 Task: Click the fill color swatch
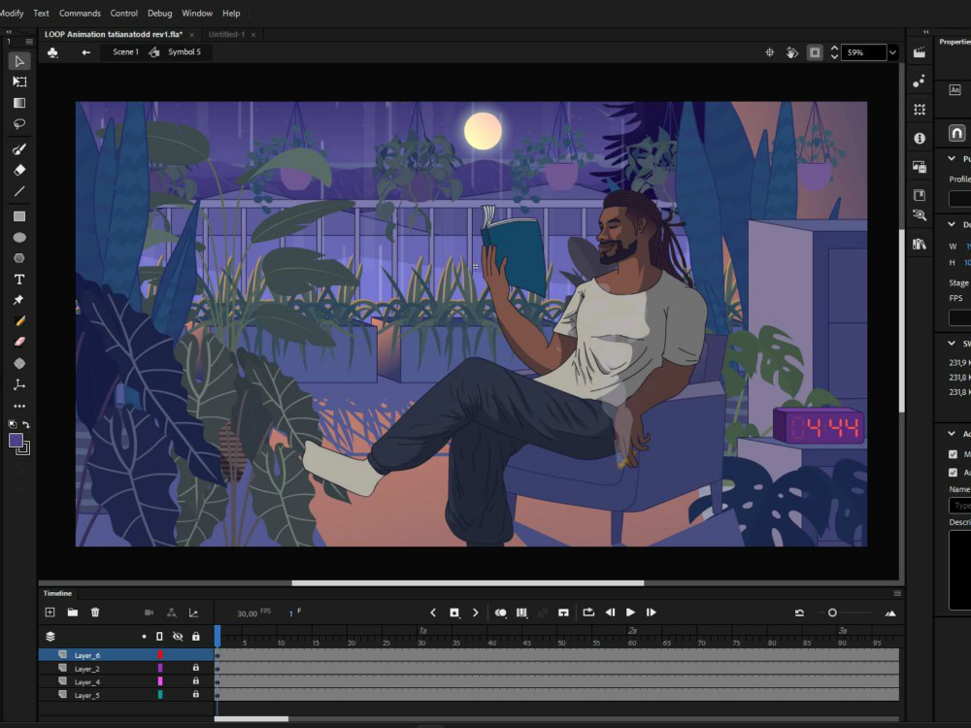tap(17, 441)
